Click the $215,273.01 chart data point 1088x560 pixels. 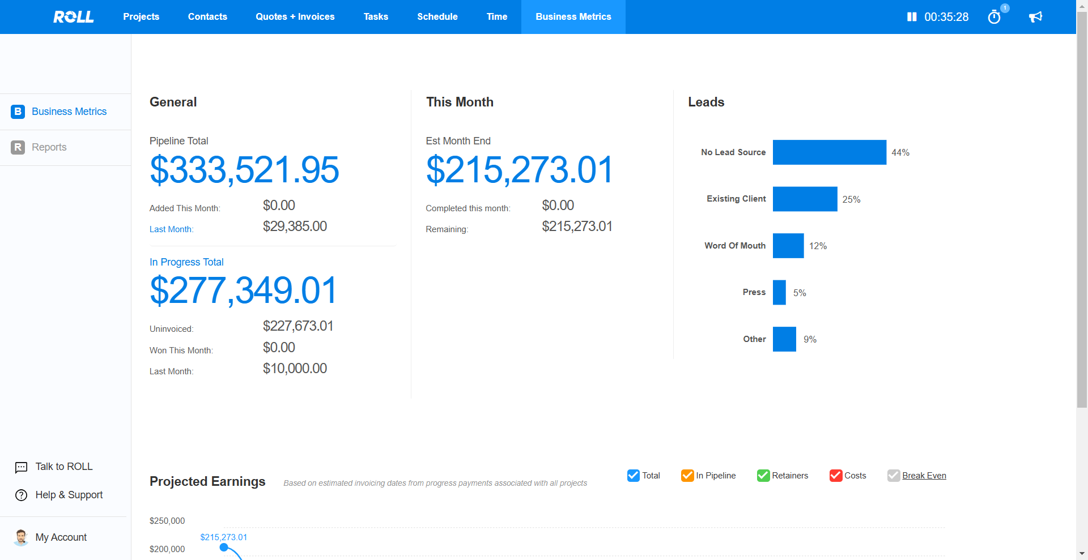point(224,547)
